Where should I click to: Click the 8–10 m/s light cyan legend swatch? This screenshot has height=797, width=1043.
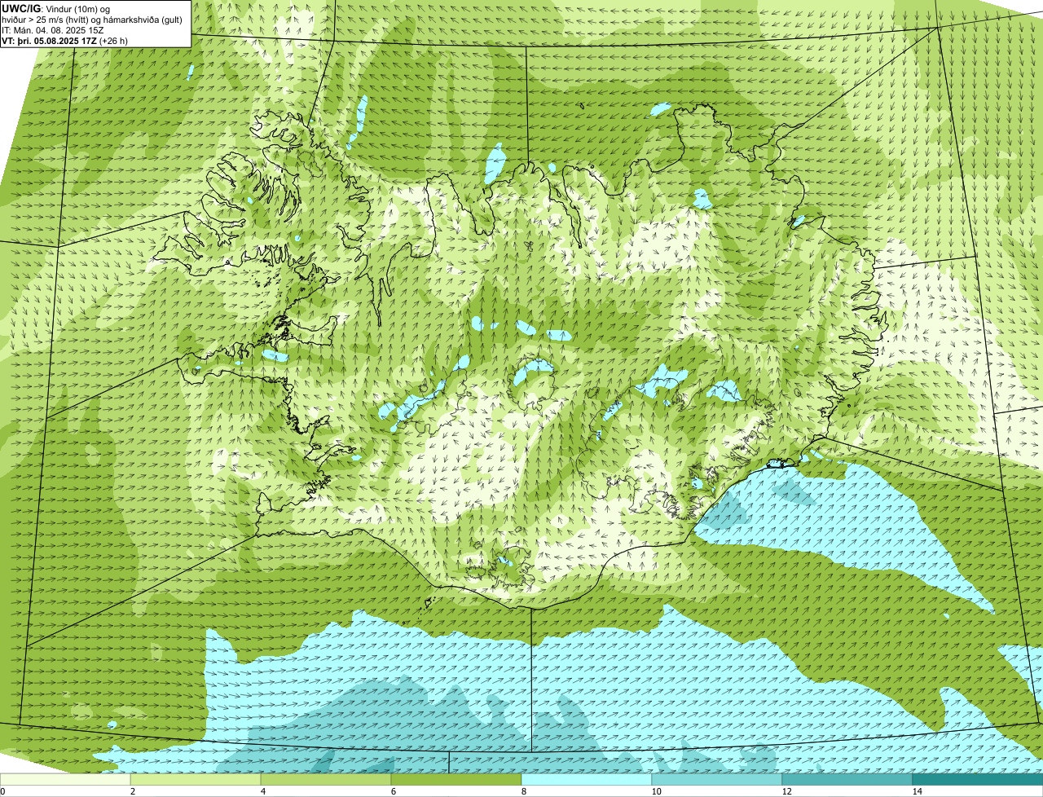coord(587,779)
